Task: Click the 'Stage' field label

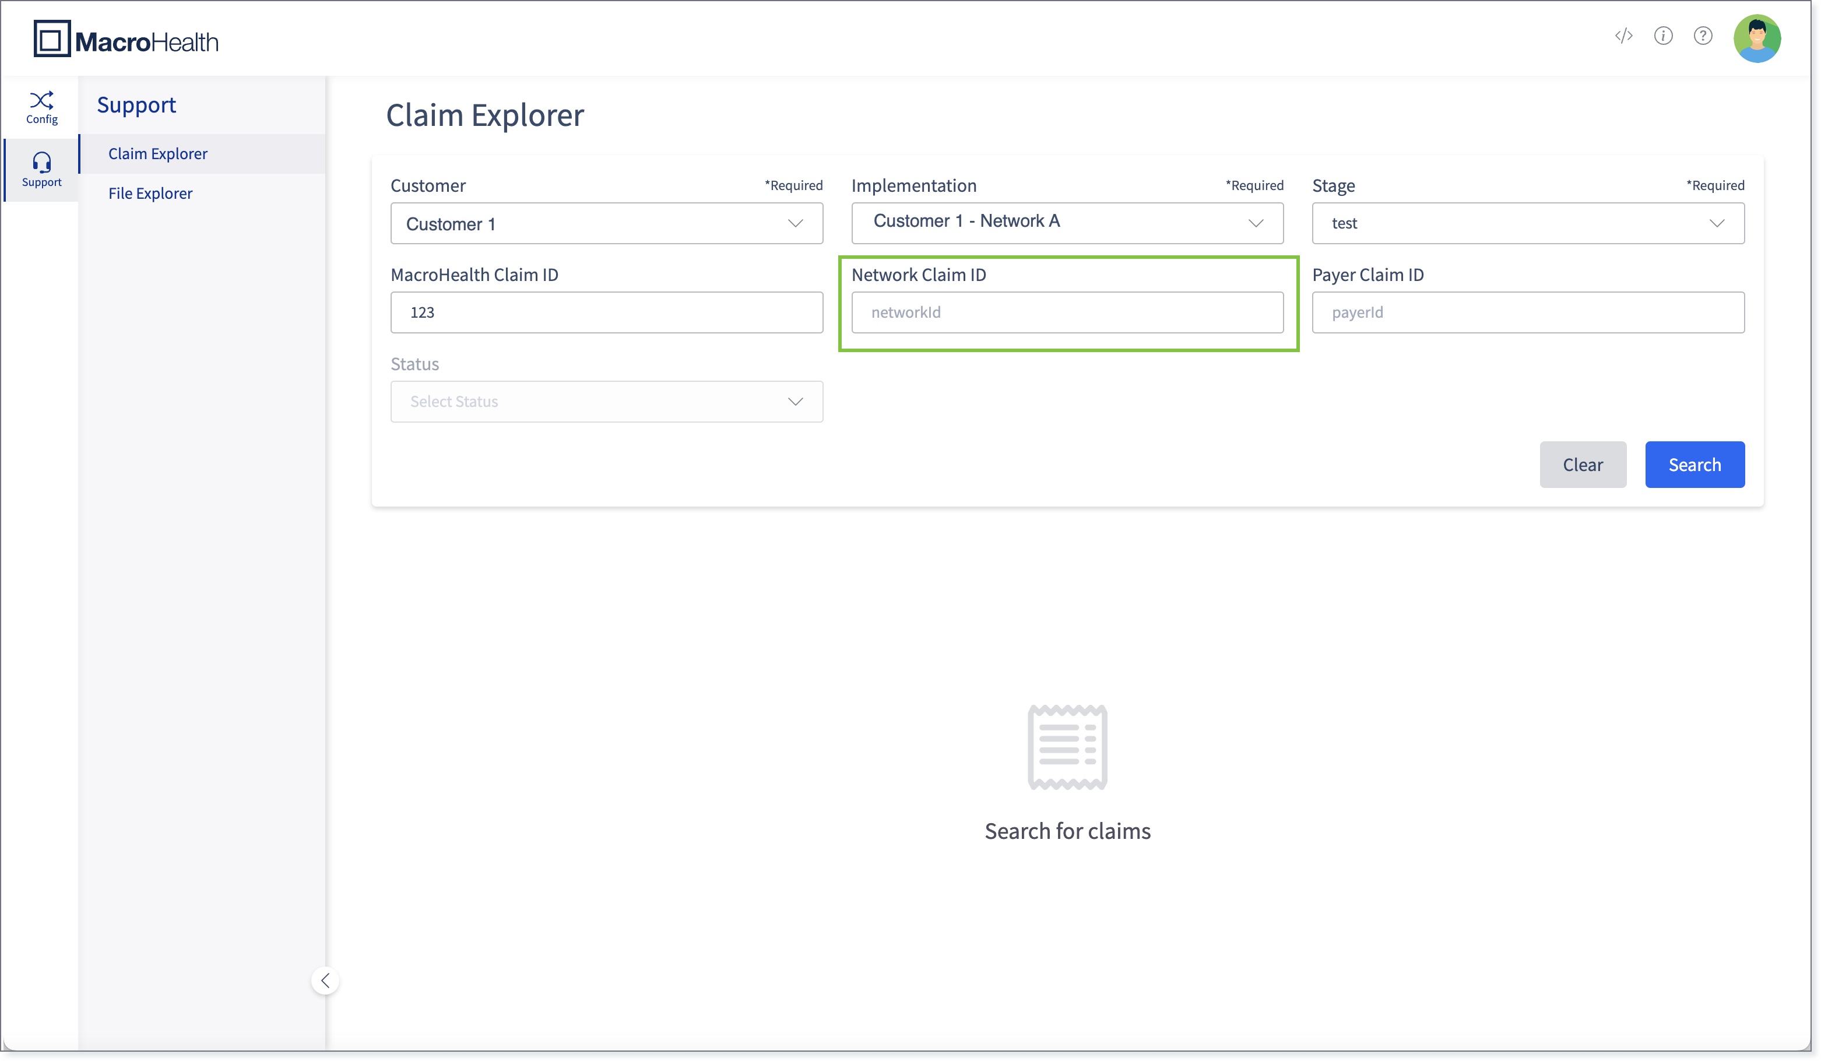Action: click(1333, 186)
